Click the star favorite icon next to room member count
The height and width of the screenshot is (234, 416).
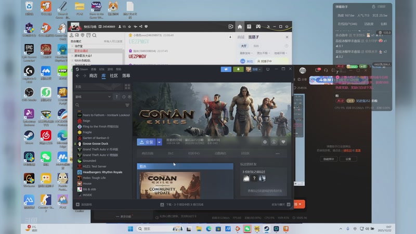point(129,27)
